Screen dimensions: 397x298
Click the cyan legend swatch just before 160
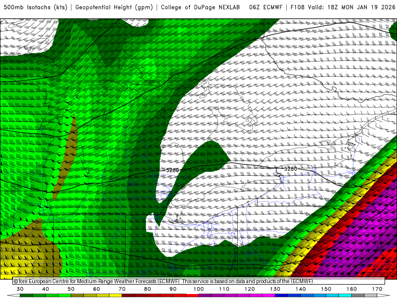345,296
